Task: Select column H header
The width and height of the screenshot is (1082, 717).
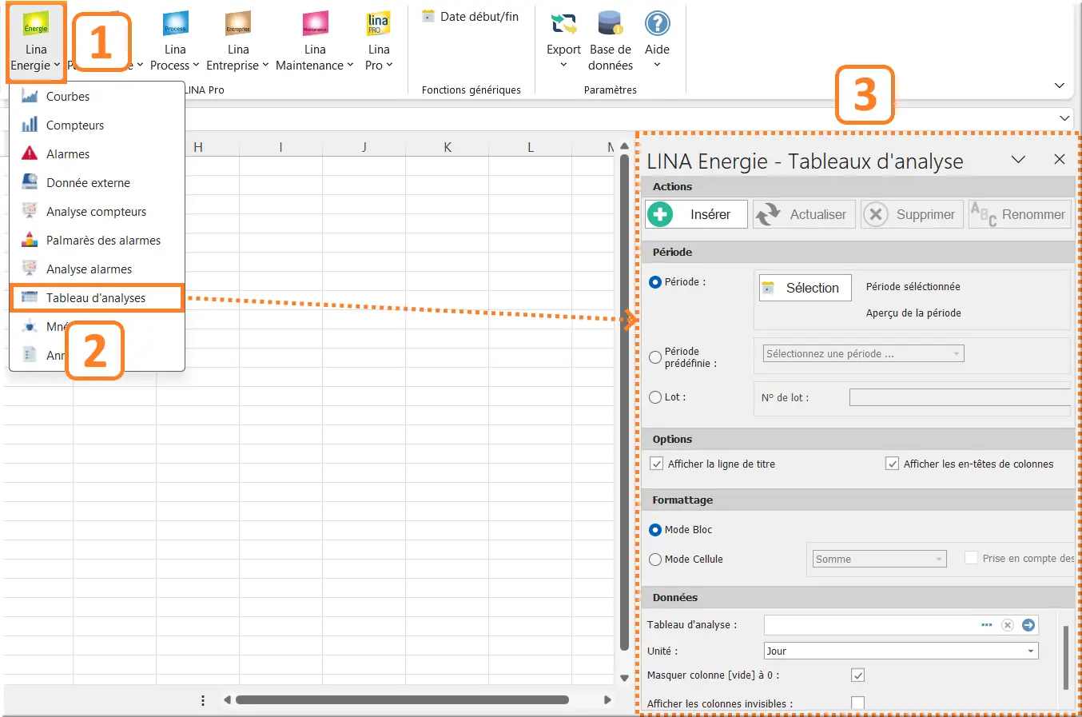Action: point(198,147)
